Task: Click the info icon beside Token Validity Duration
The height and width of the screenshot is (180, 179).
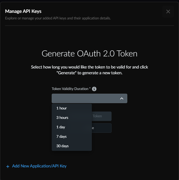Action: (x=94, y=89)
